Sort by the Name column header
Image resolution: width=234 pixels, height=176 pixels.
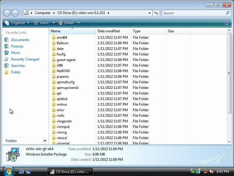coord(73,31)
